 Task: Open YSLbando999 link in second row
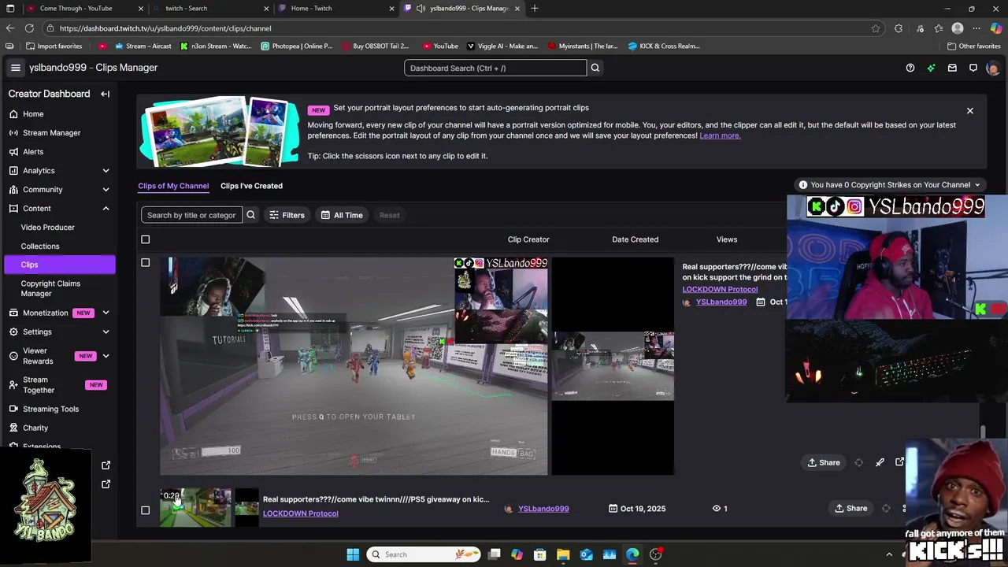(543, 509)
